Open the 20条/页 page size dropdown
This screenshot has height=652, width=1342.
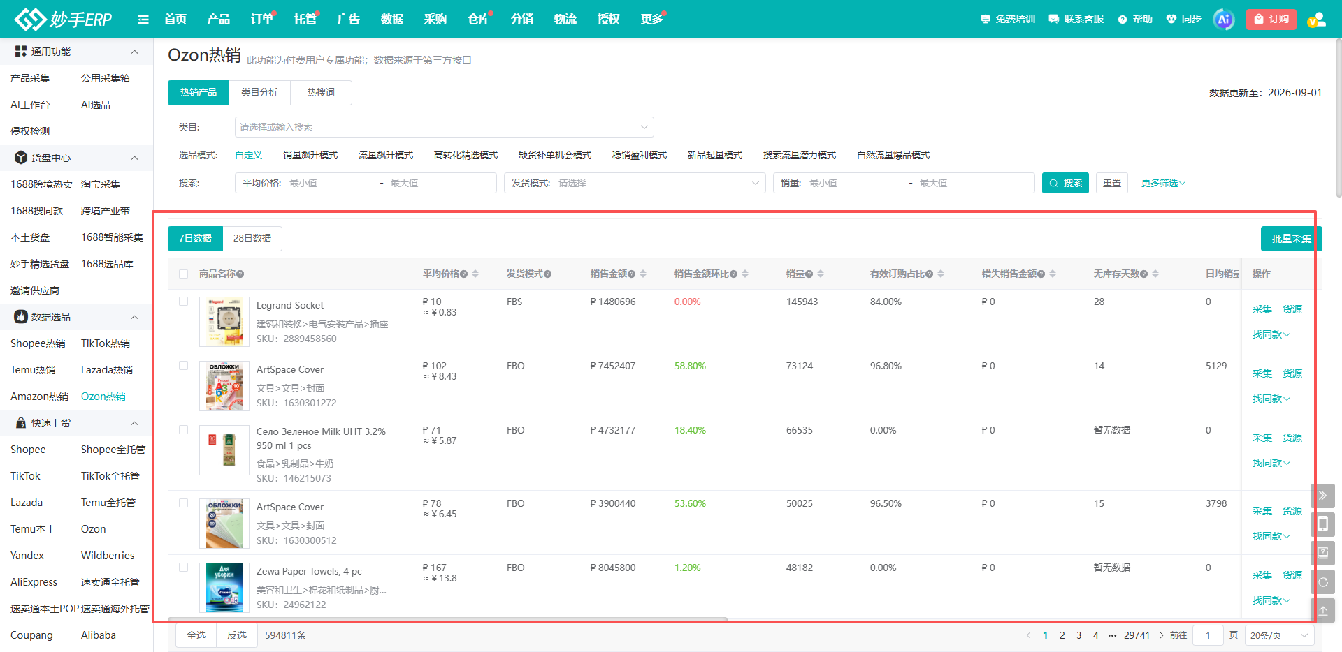[x=1279, y=635]
